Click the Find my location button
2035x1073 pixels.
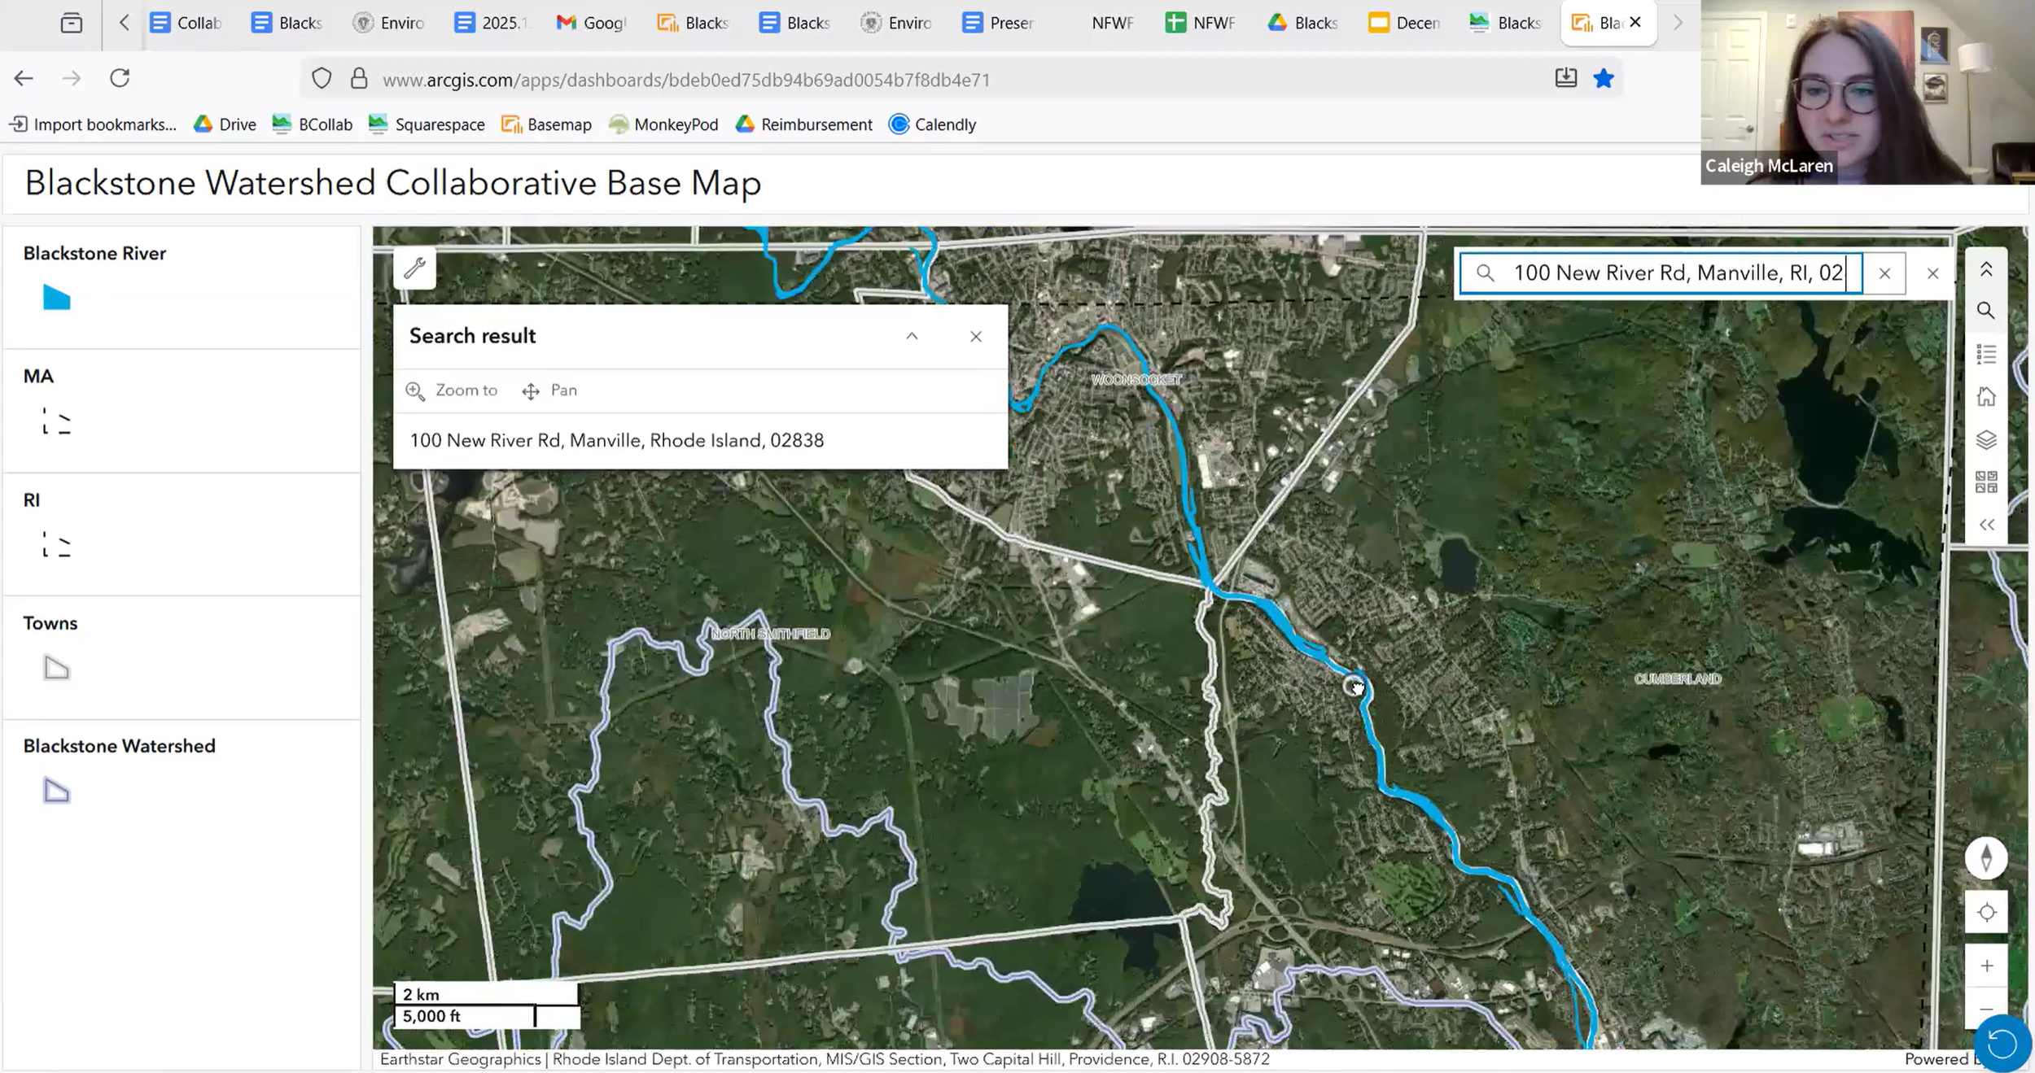pyautogui.click(x=1986, y=913)
